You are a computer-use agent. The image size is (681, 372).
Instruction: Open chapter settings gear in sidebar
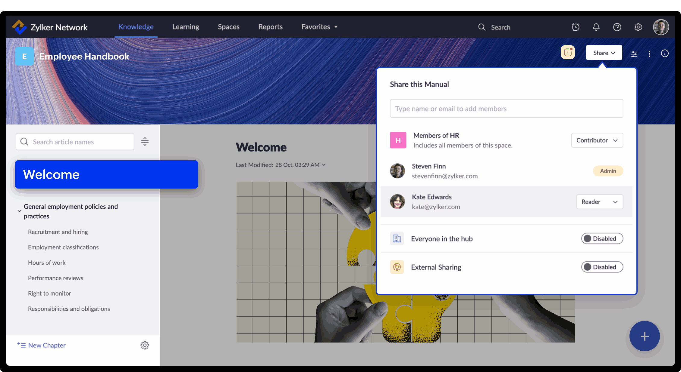point(145,345)
